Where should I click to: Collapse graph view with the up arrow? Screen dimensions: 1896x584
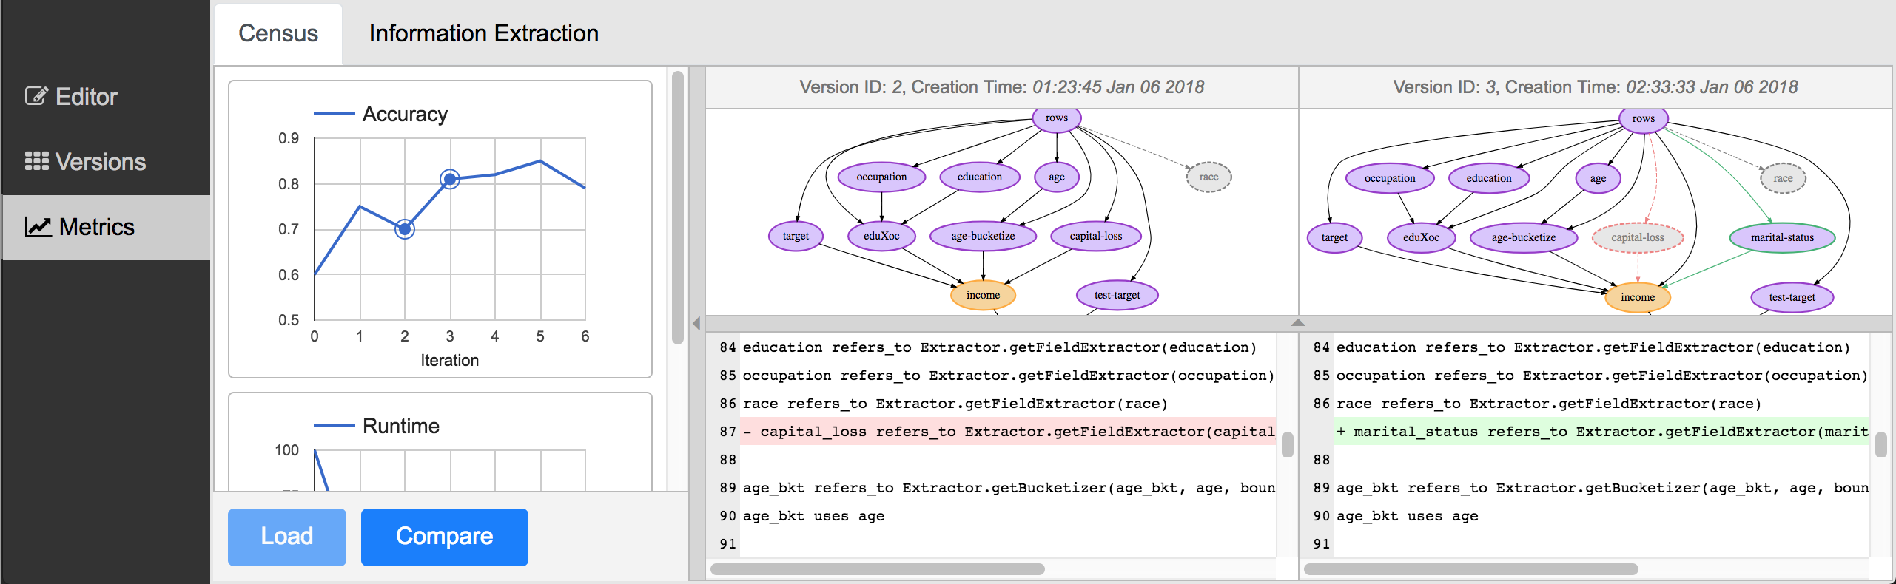tap(1297, 322)
